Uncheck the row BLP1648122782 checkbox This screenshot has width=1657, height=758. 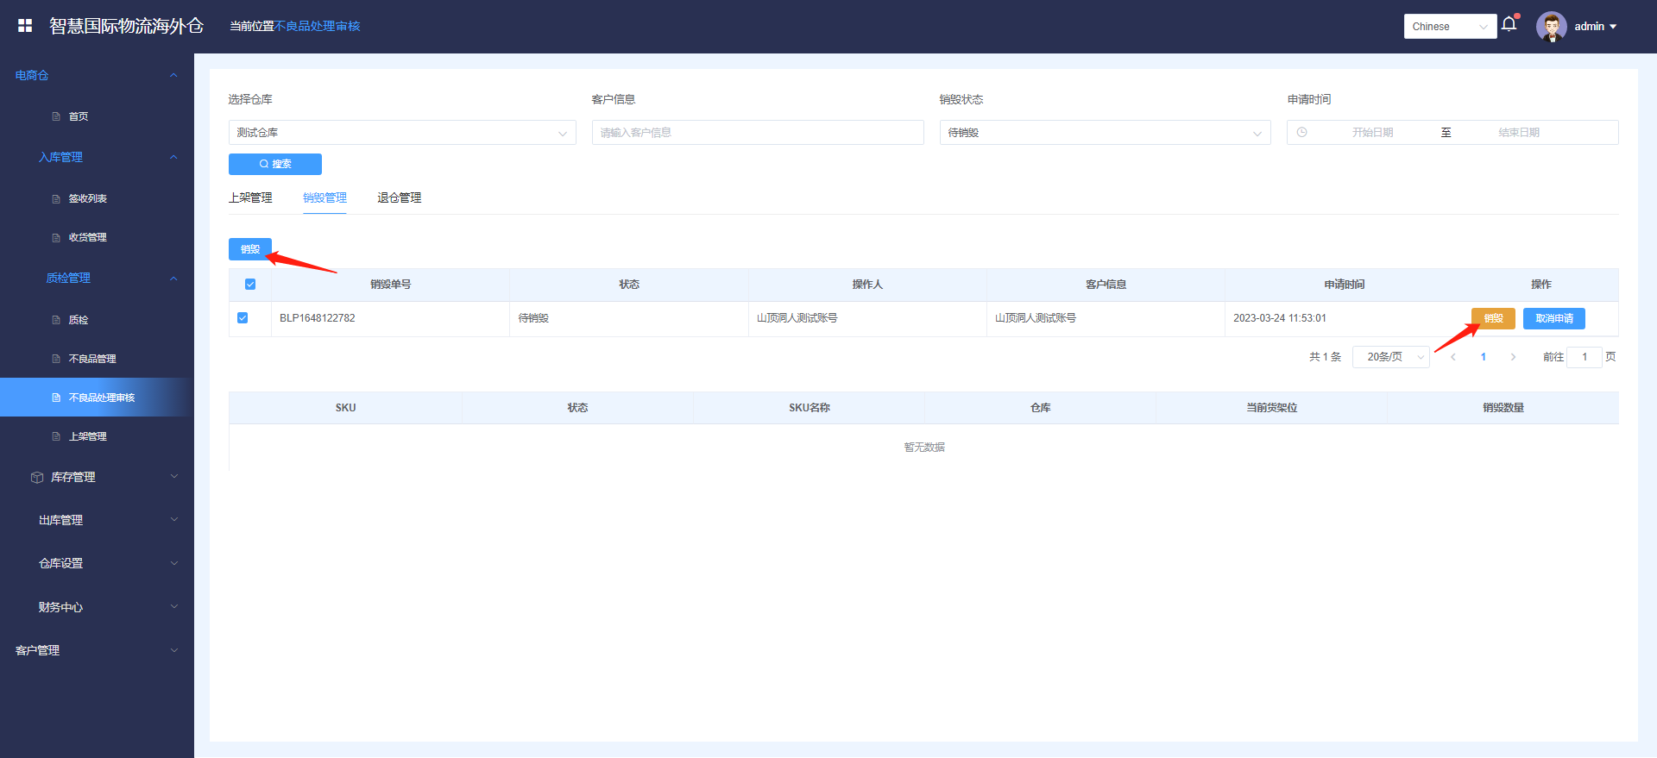pos(243,318)
